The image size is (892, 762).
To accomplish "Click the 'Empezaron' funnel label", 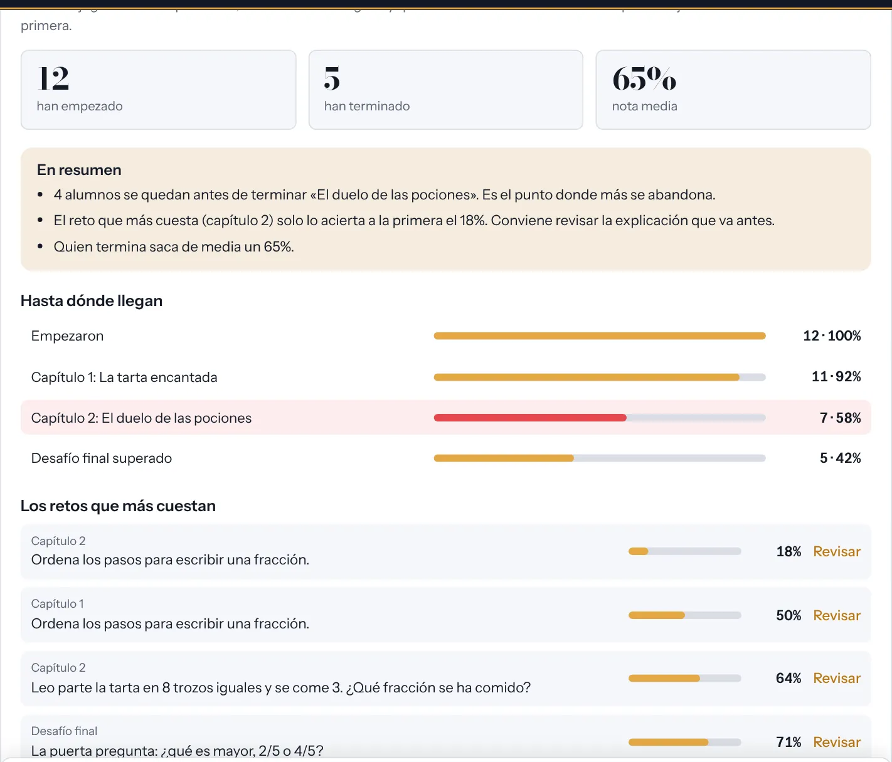I will pyautogui.click(x=67, y=336).
